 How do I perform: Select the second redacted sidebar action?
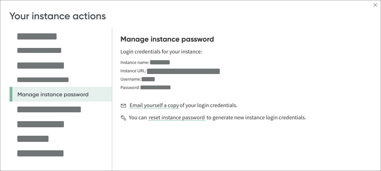click(39, 50)
